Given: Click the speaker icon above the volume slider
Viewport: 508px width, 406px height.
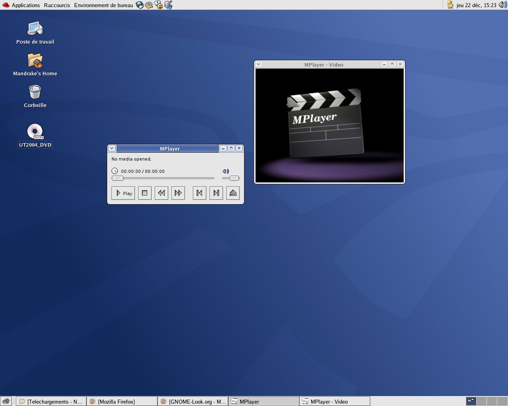Looking at the screenshot, I should click(x=226, y=171).
